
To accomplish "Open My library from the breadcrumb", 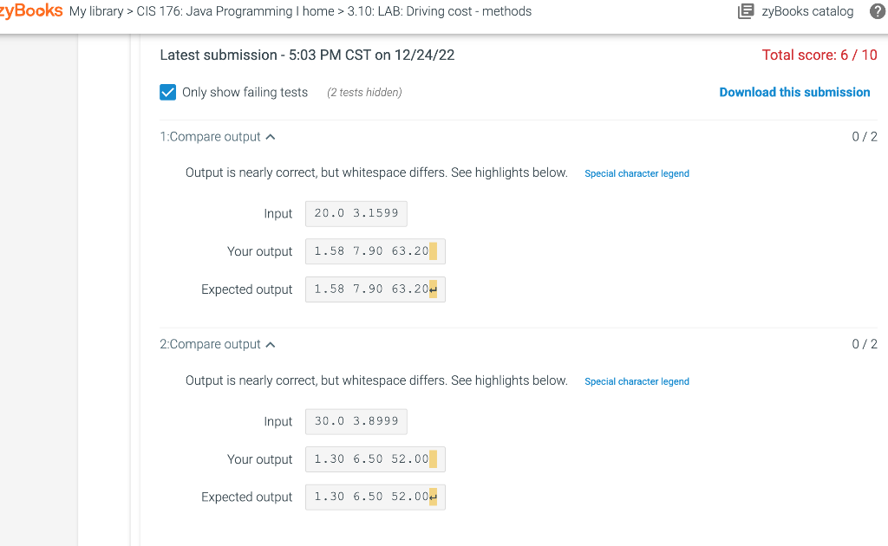I will (98, 11).
